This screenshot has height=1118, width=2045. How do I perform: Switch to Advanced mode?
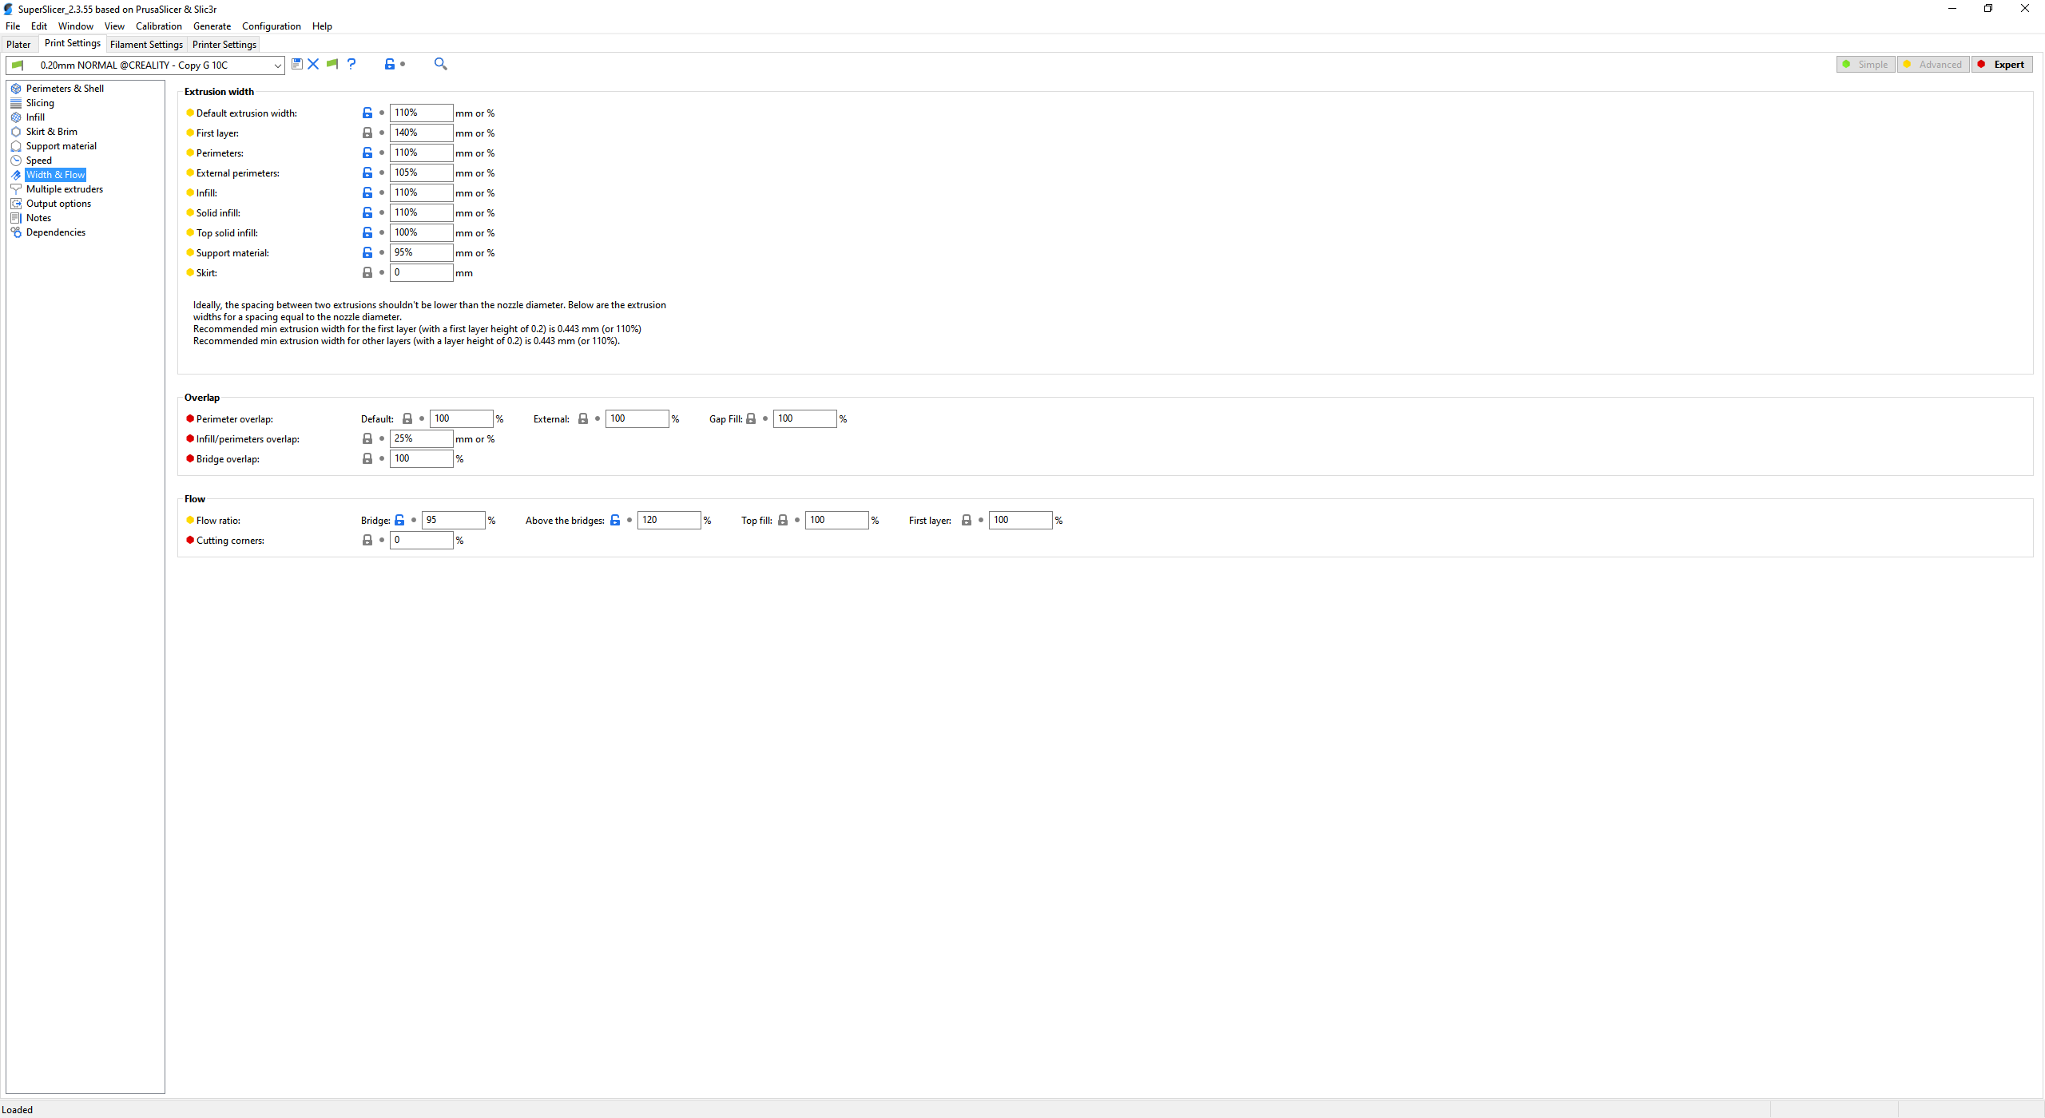pos(1933,65)
